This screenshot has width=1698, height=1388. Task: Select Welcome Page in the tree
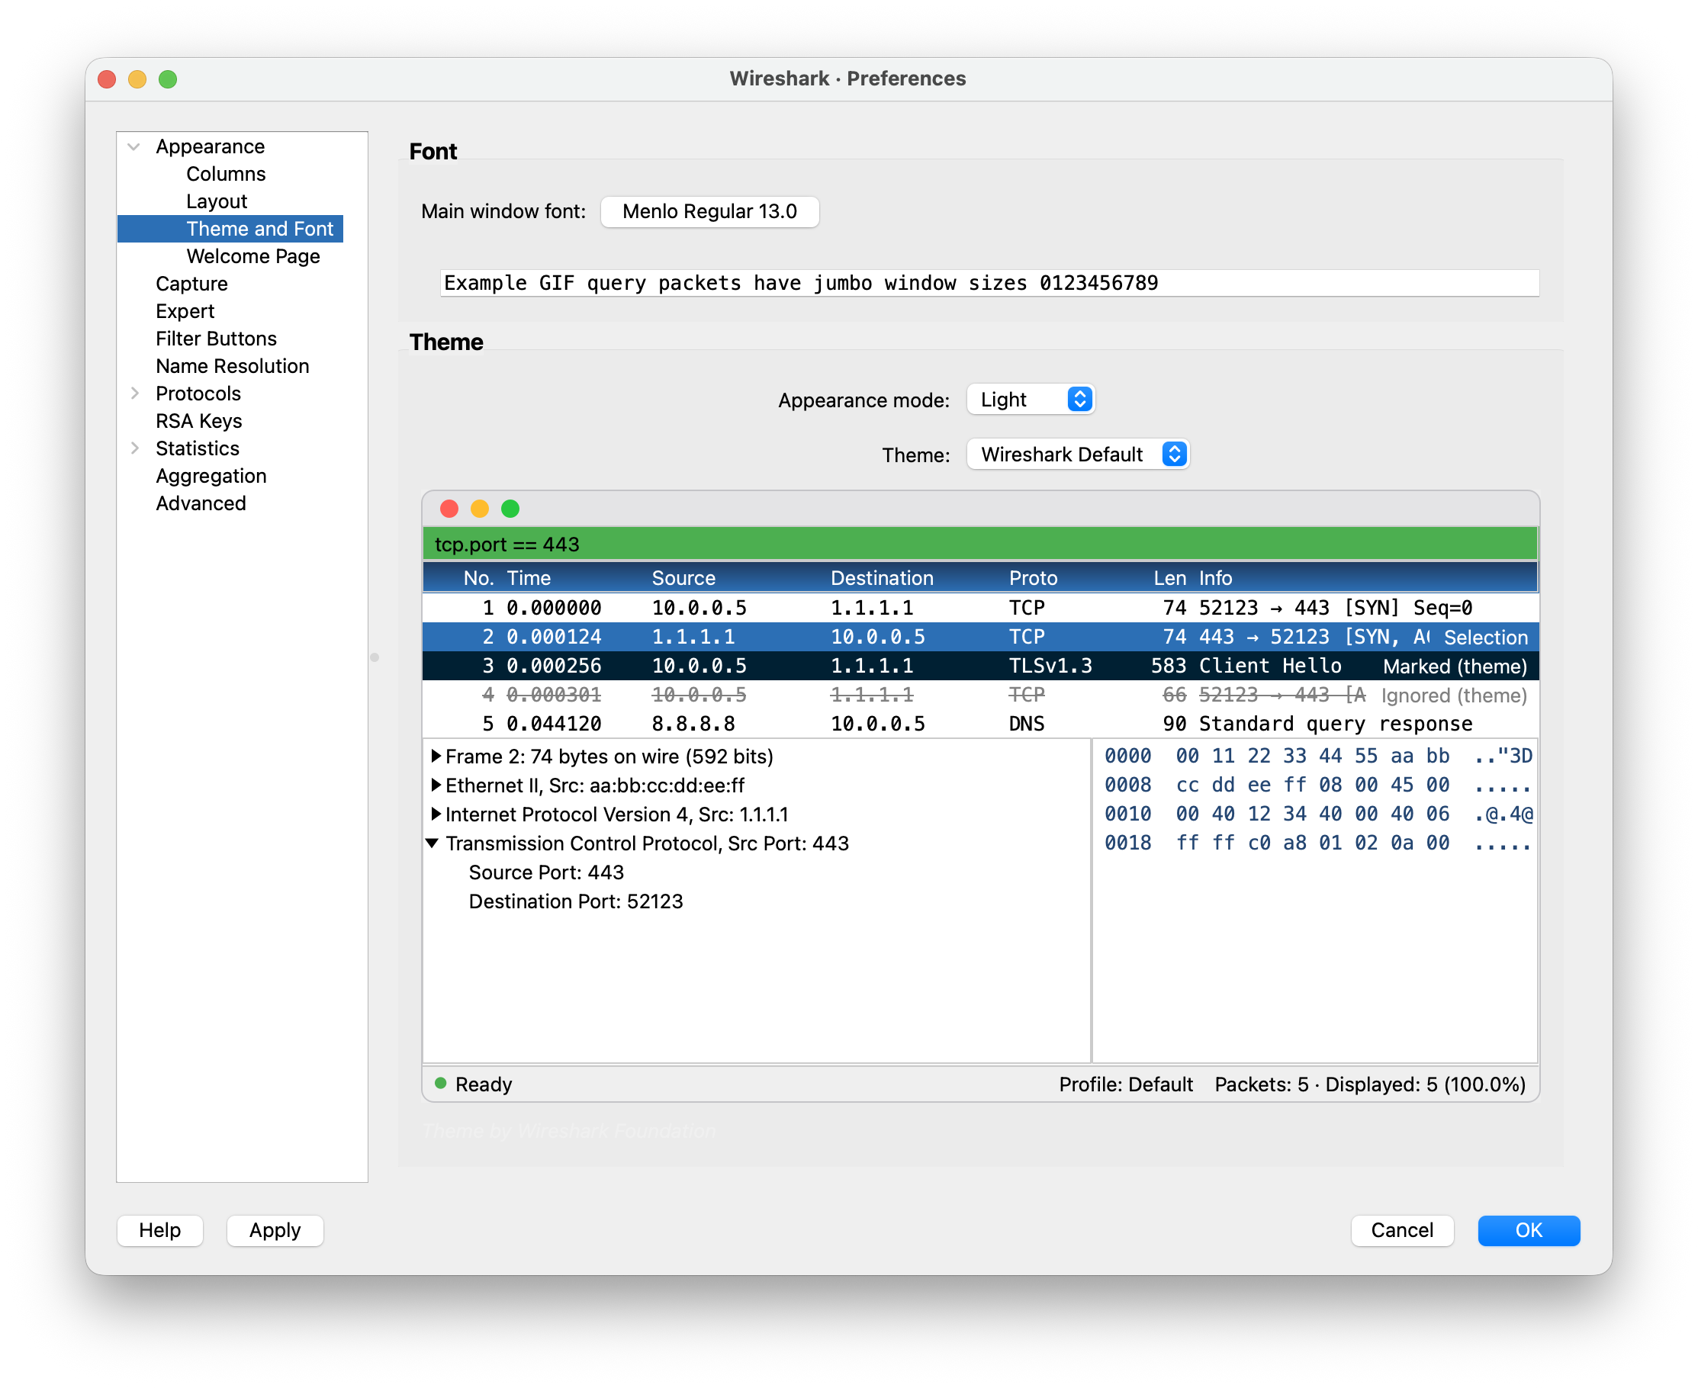pos(252,257)
